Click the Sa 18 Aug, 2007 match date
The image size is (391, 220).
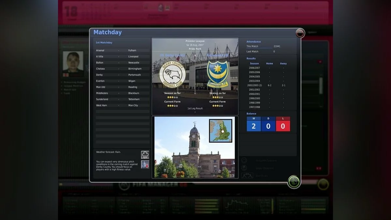click(195, 45)
